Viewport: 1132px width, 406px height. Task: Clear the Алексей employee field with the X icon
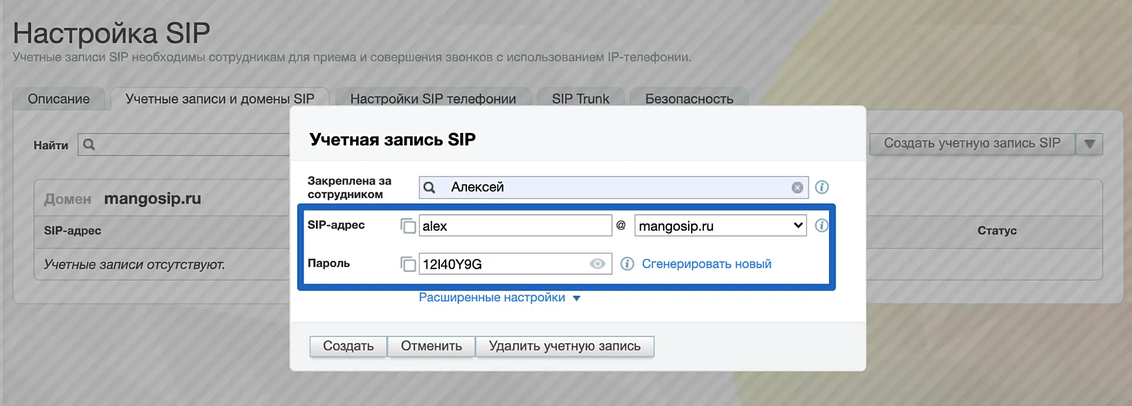[x=797, y=188]
